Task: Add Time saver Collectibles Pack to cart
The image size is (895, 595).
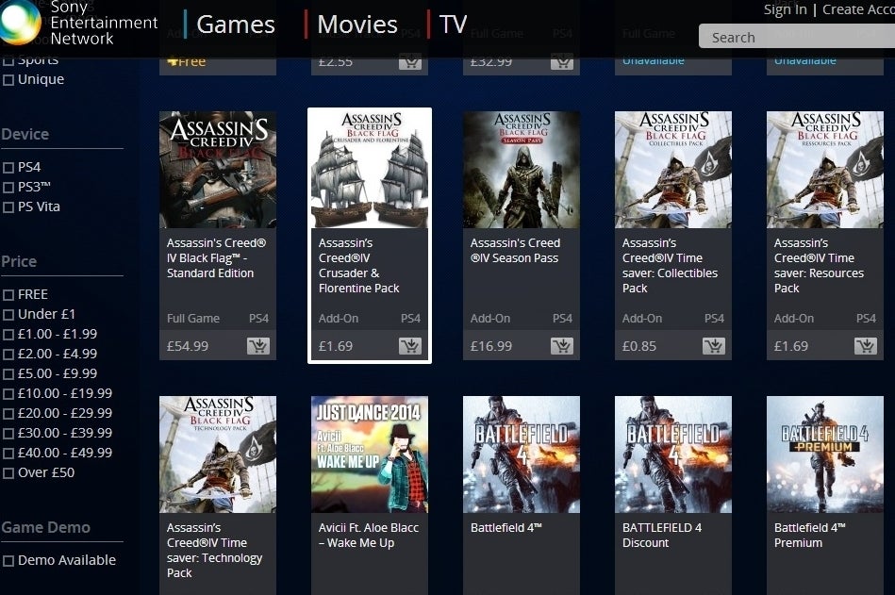Action: [714, 346]
